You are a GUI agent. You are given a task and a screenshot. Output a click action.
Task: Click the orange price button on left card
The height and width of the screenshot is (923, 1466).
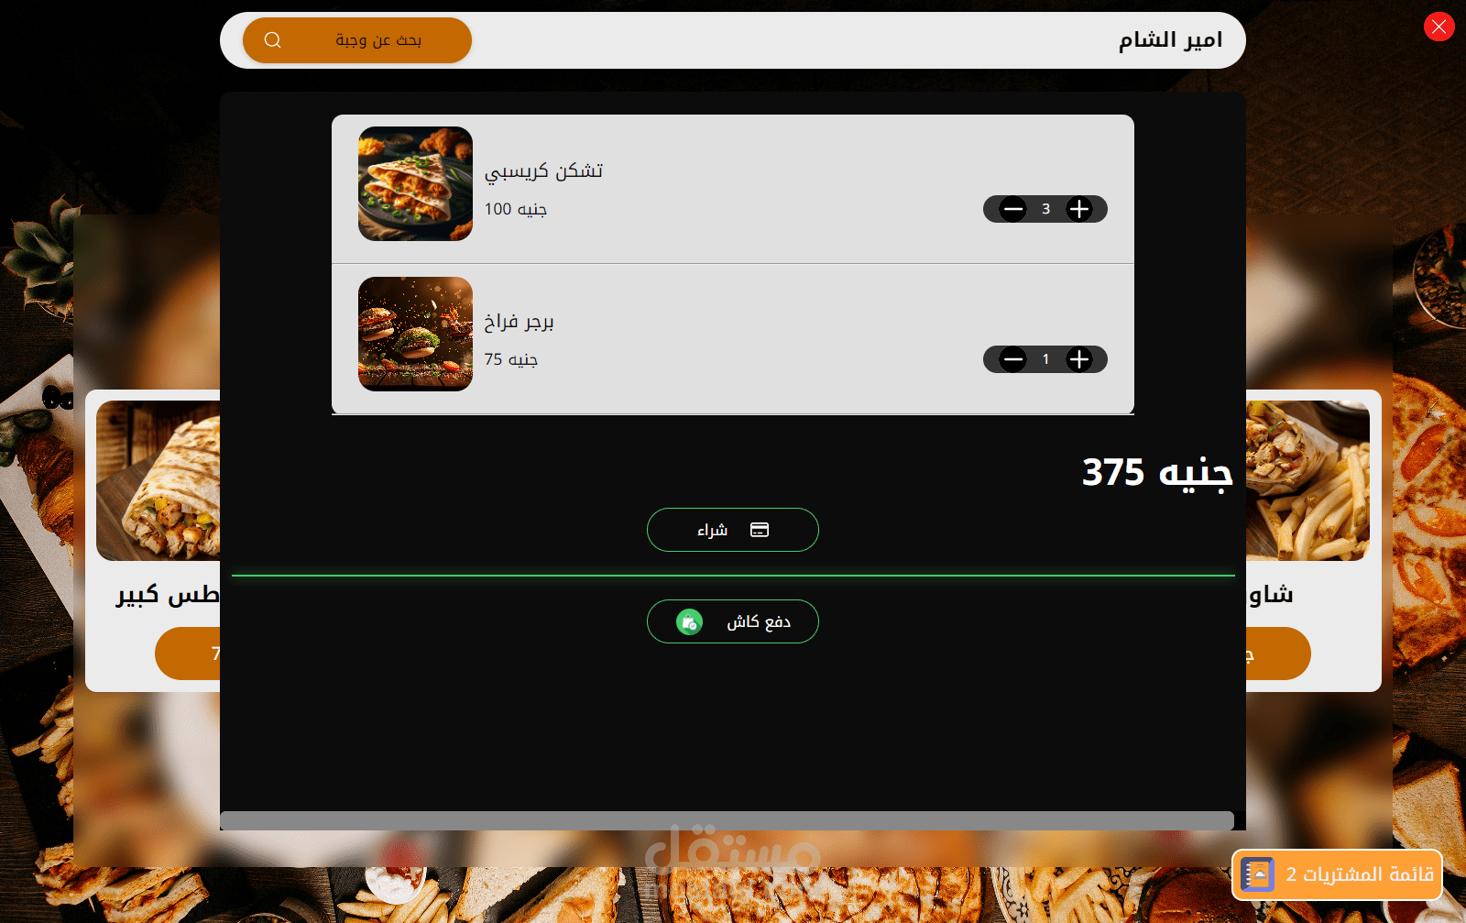tap(188, 654)
